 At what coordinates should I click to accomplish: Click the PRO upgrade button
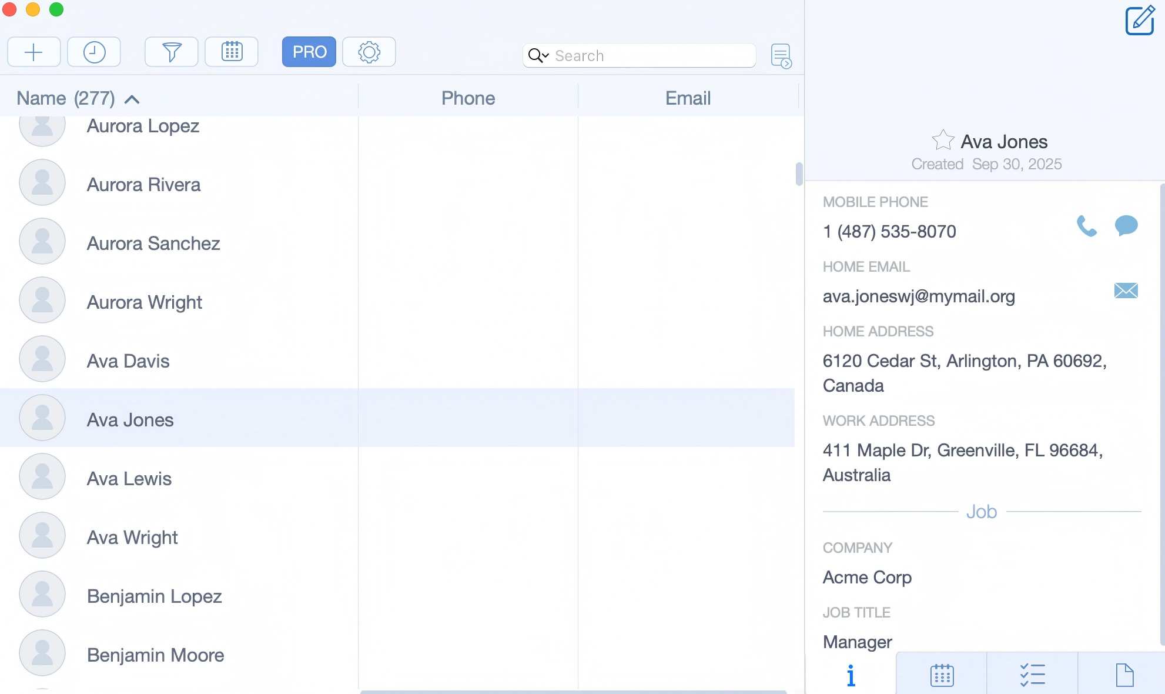pos(309,52)
